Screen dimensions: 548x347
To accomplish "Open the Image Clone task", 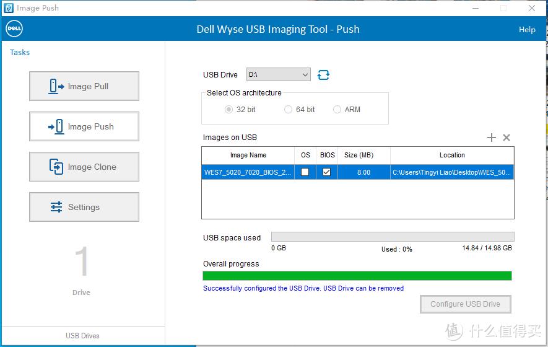I will [84, 167].
